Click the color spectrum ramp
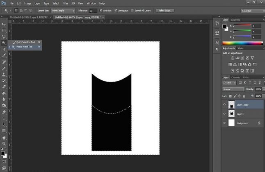 click(243, 43)
